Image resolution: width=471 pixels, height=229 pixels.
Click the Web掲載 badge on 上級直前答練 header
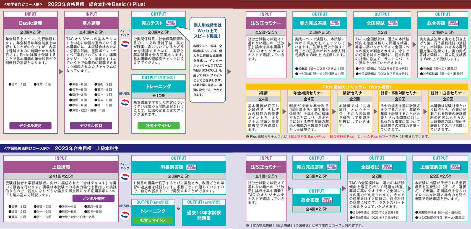456,167
